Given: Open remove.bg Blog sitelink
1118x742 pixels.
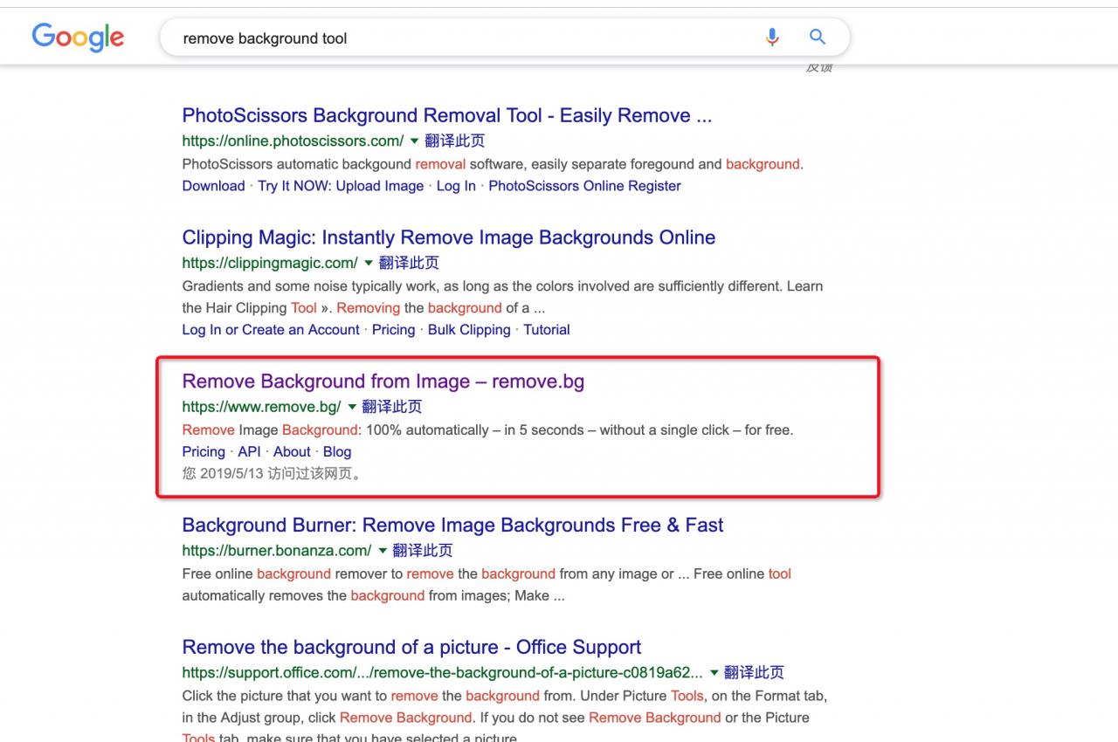Looking at the screenshot, I should [x=337, y=452].
